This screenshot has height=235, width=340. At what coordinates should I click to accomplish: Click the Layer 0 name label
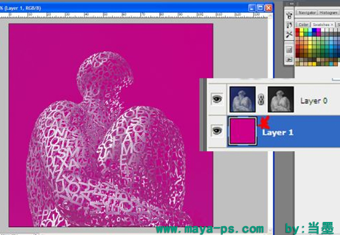[x=314, y=101]
